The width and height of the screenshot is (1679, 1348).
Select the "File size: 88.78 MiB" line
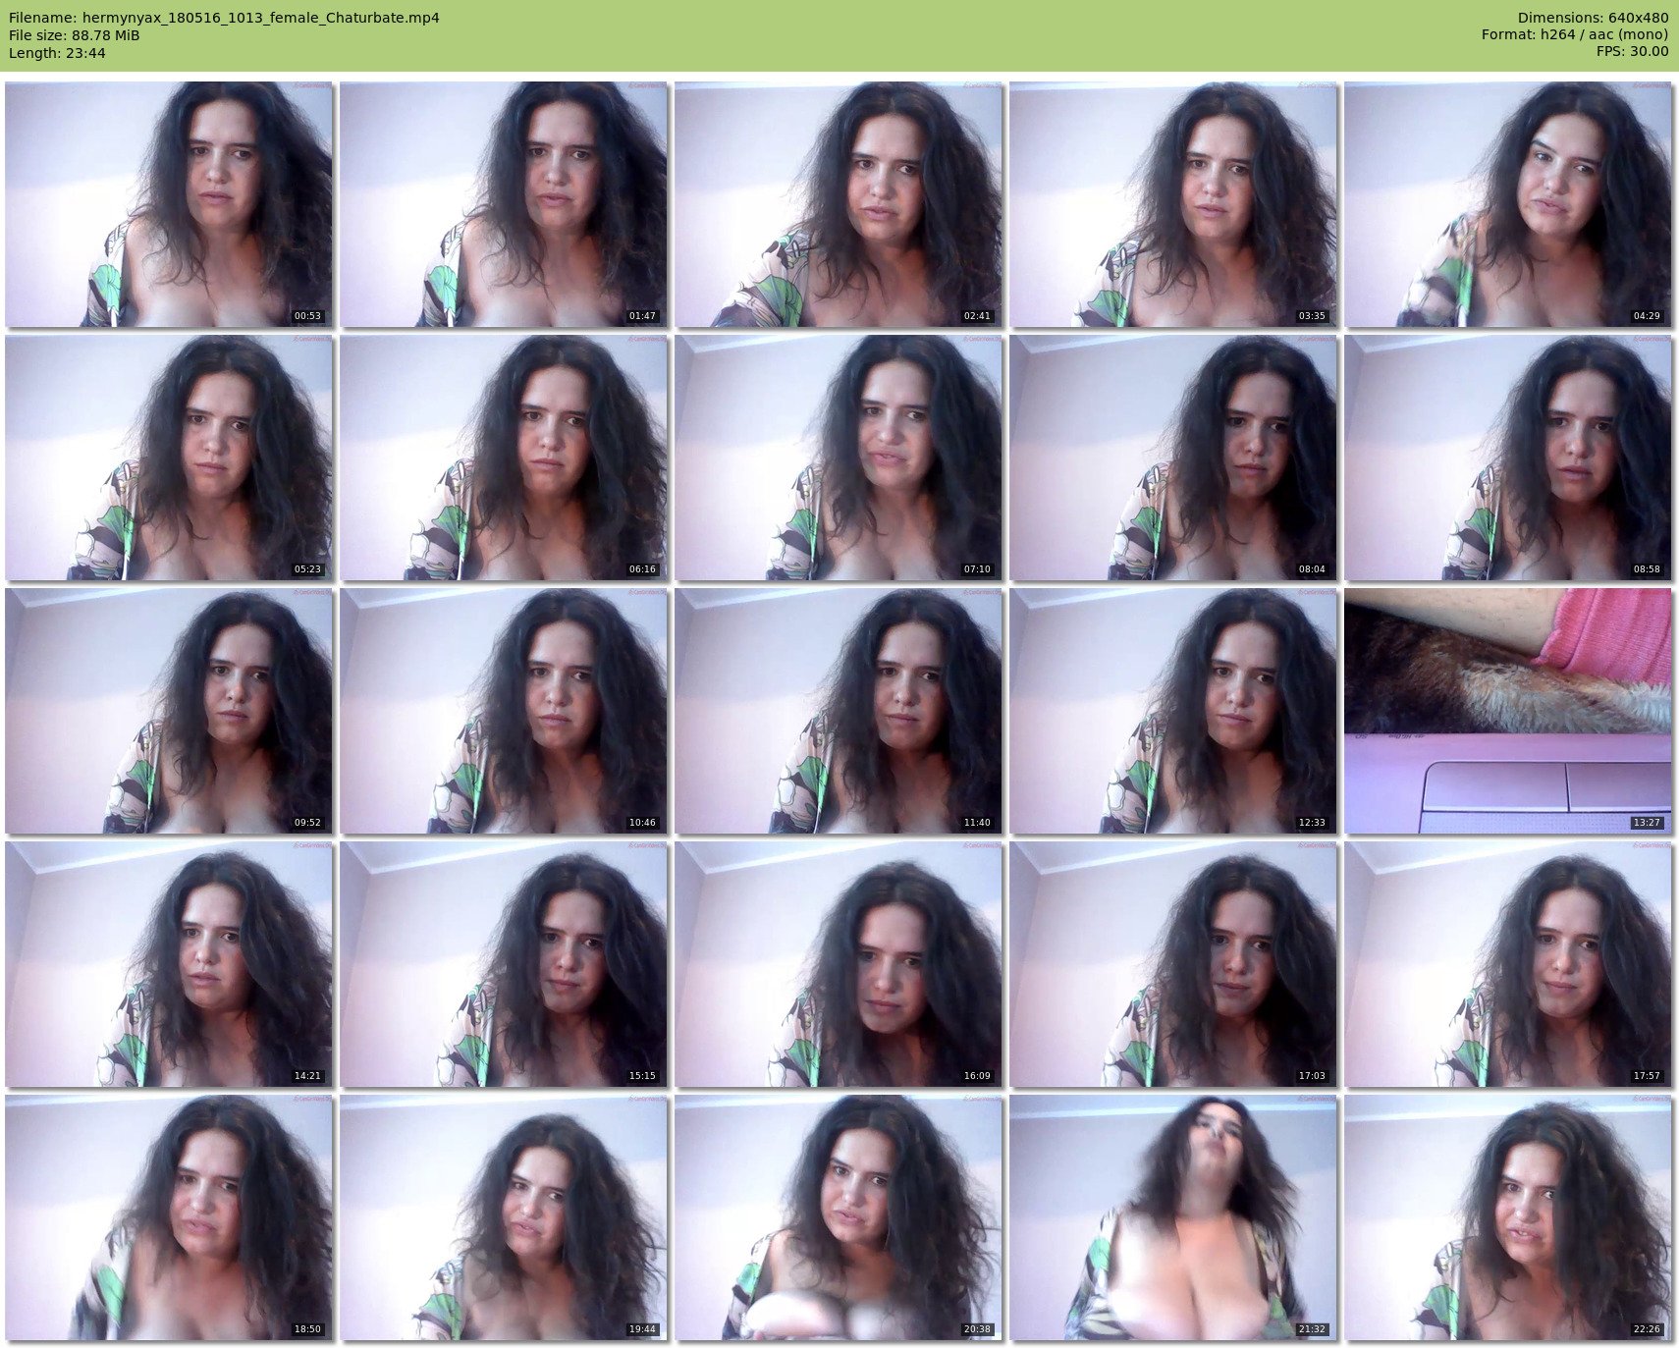tap(75, 35)
